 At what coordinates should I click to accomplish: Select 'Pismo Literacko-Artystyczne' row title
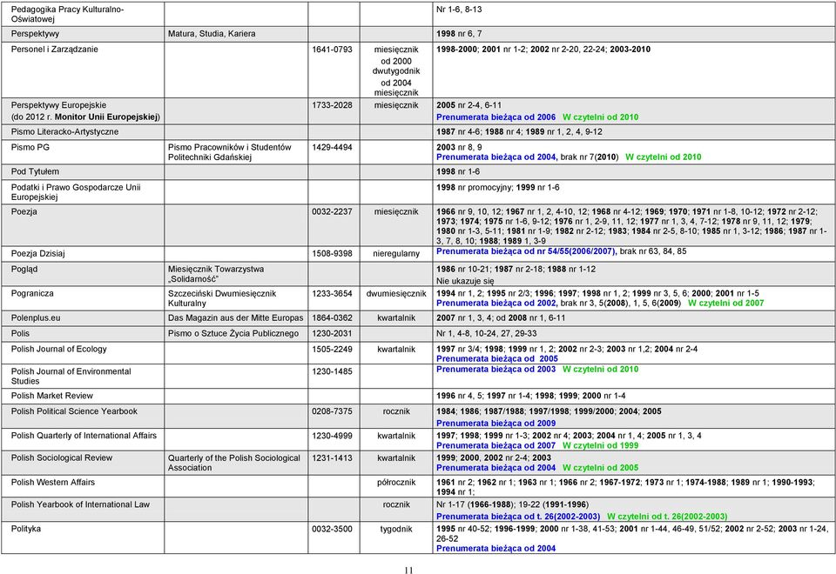64,132
